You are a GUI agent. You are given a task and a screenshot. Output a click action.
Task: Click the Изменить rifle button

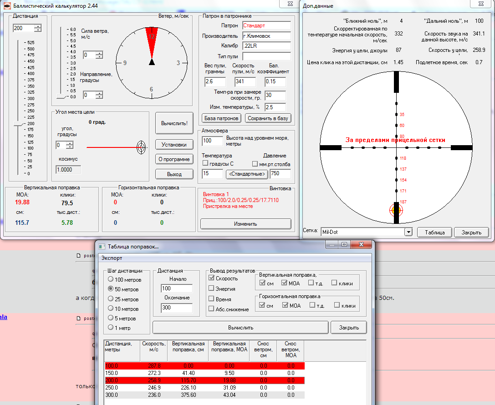[x=245, y=223]
